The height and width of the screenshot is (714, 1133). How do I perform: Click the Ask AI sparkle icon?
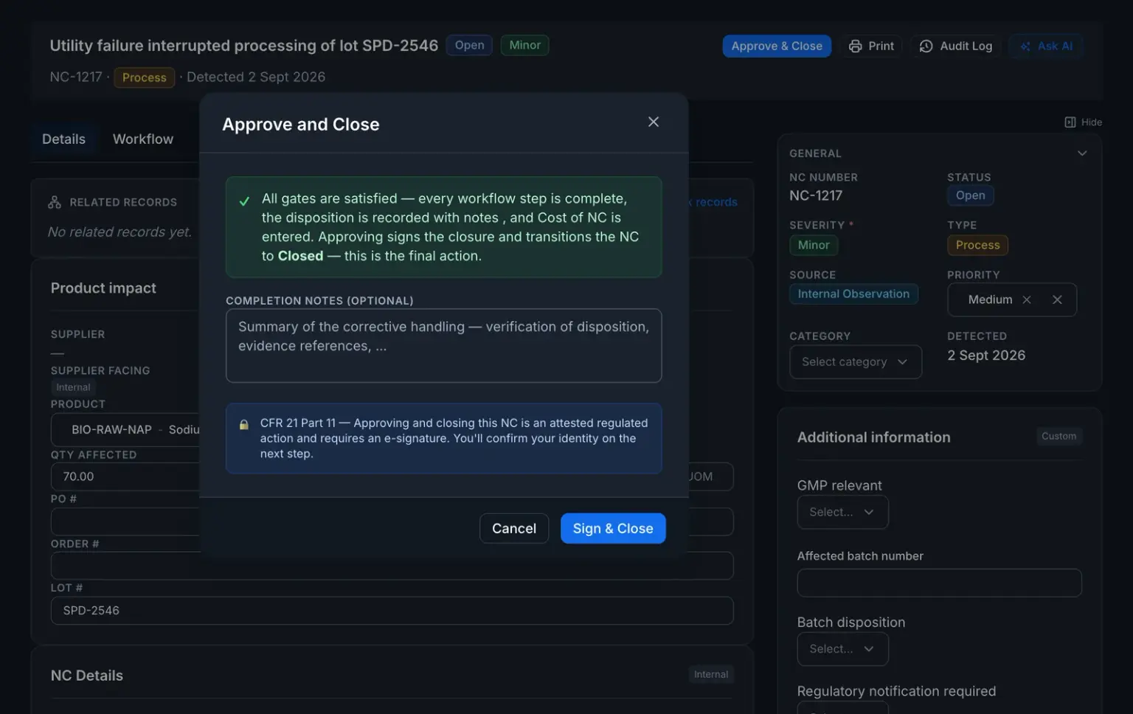click(x=1025, y=46)
